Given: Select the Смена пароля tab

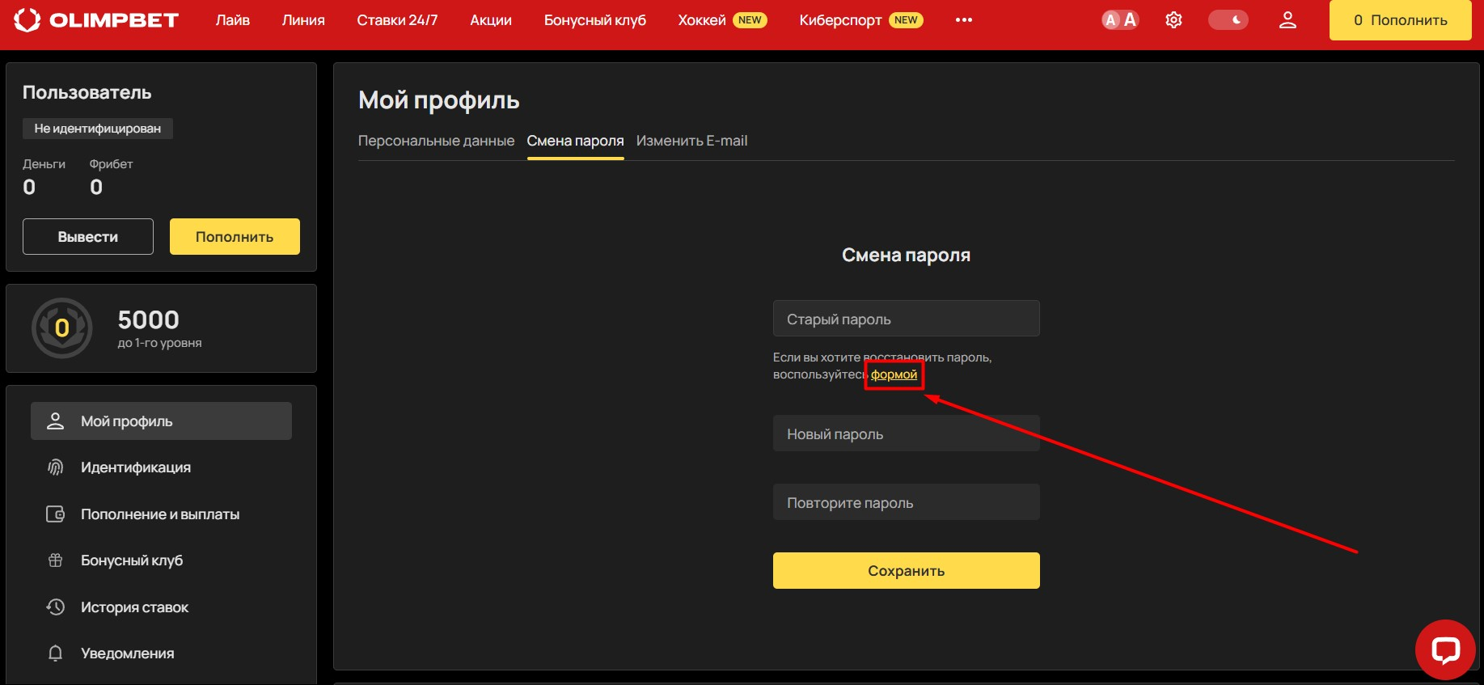Looking at the screenshot, I should (x=575, y=141).
